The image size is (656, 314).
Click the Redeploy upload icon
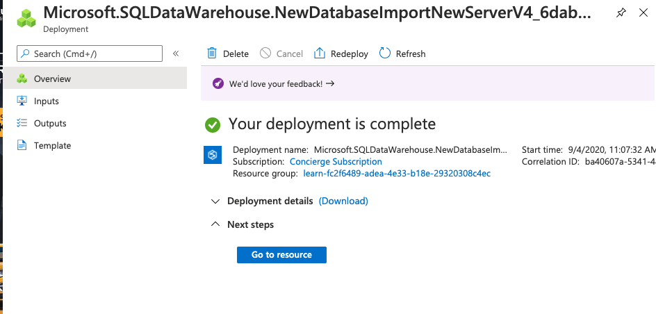[x=320, y=53]
